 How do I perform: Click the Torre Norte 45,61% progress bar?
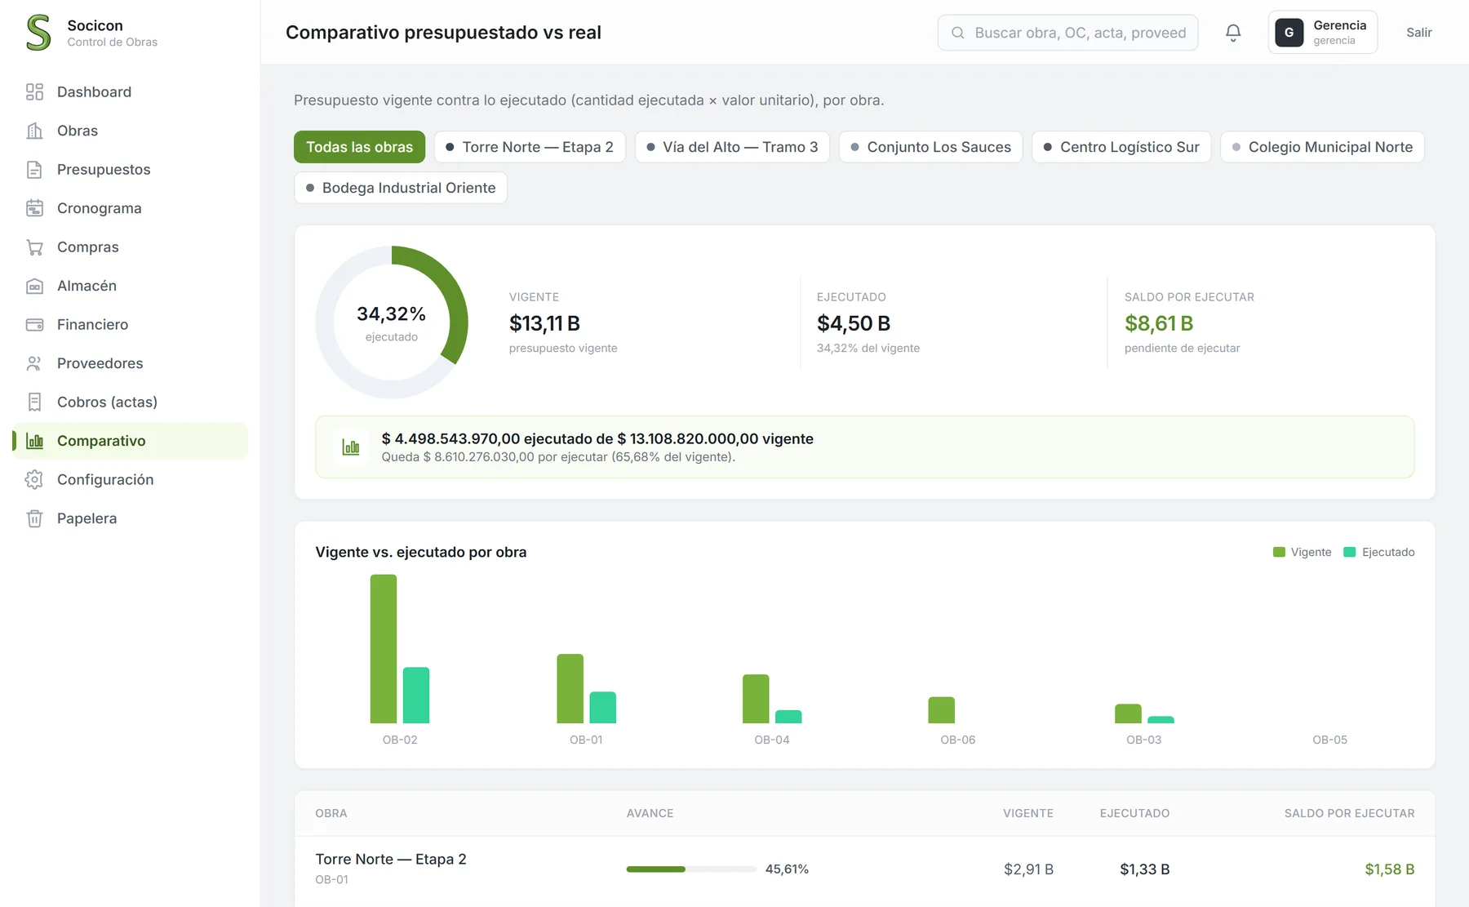[x=691, y=869]
